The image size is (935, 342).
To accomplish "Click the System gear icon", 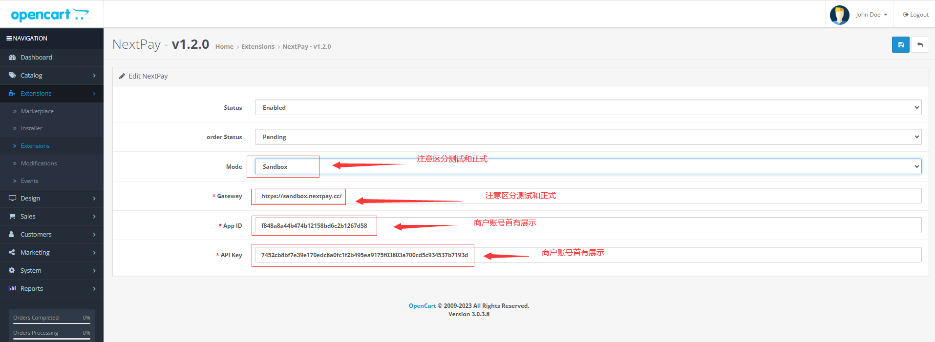I will click(x=12, y=271).
